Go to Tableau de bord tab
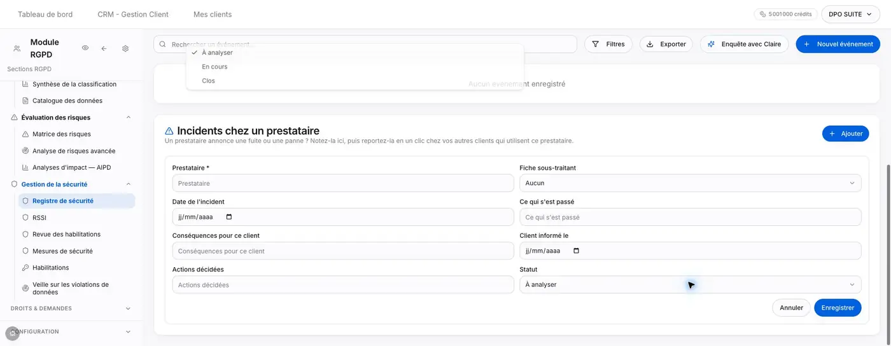Image resolution: width=891 pixels, height=346 pixels. (x=45, y=14)
